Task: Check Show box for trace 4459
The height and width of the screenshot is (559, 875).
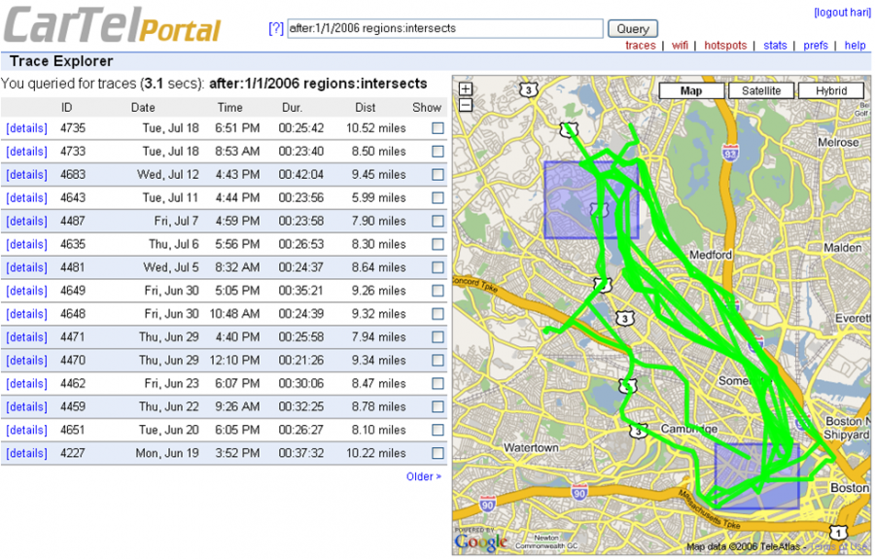Action: coord(438,406)
